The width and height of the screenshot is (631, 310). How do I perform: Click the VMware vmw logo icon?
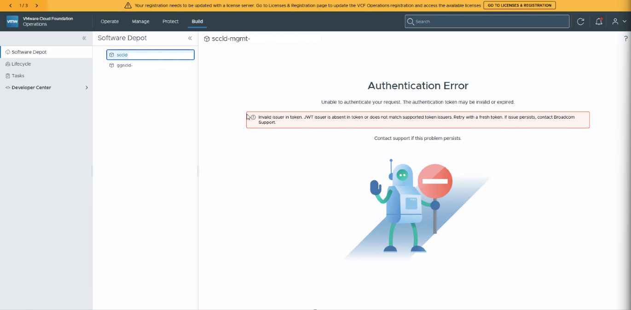tap(12, 21)
